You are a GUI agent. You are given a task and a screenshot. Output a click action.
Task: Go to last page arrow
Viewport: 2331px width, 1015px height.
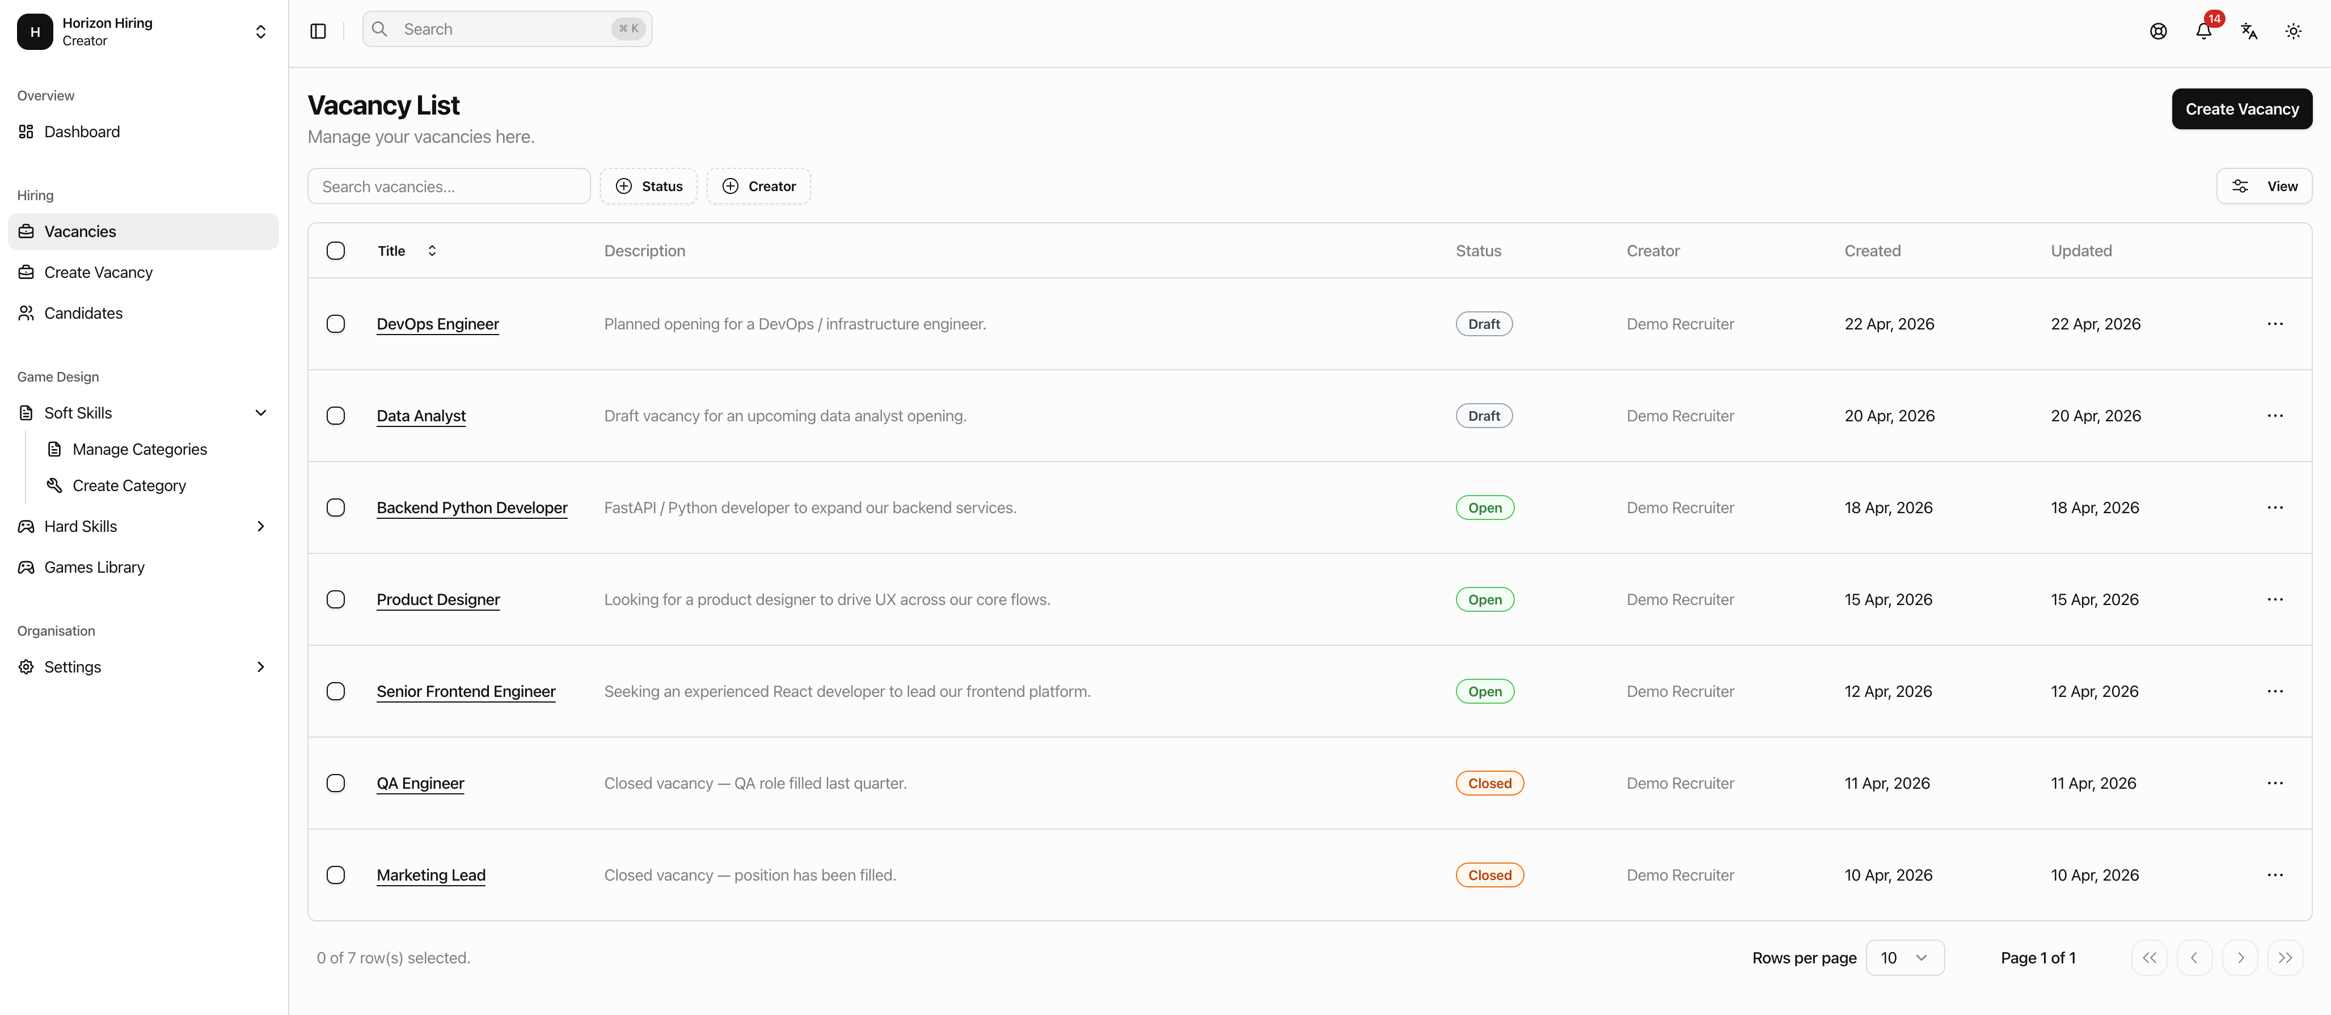(x=2285, y=958)
